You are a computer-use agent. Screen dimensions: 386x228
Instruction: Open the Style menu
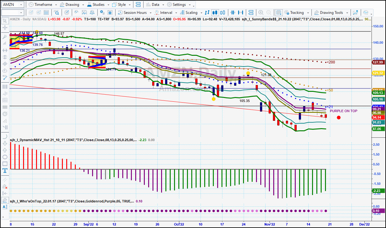tap(121, 5)
